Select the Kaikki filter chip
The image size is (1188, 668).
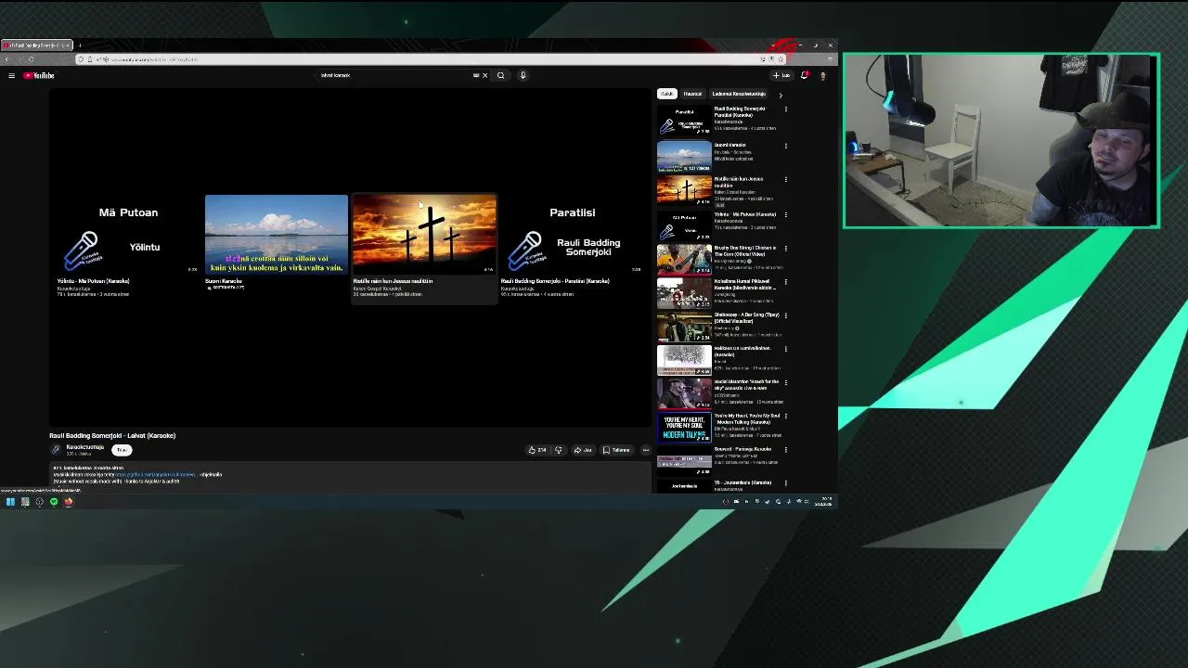(x=666, y=94)
